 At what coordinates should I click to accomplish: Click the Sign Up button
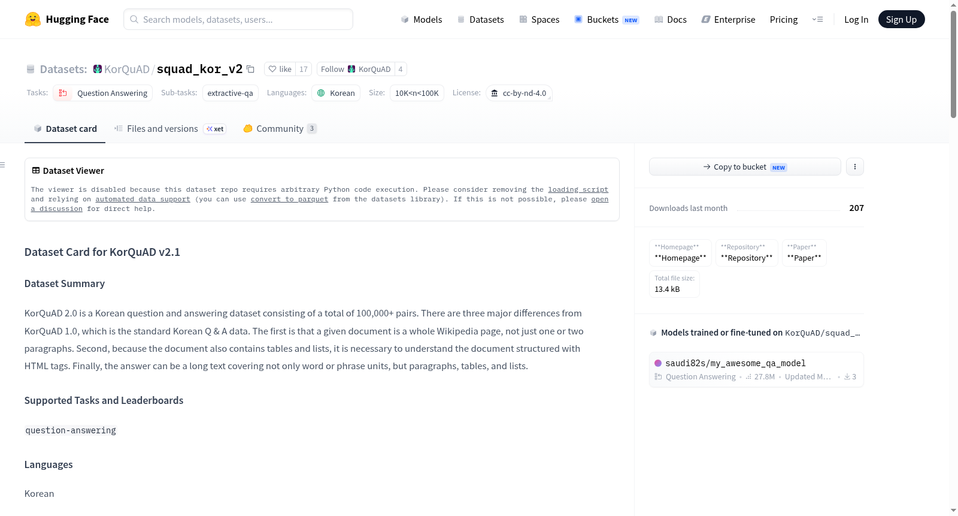(901, 19)
